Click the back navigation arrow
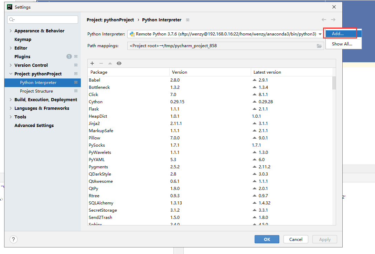Screen dimensions: 375x254 324,20
